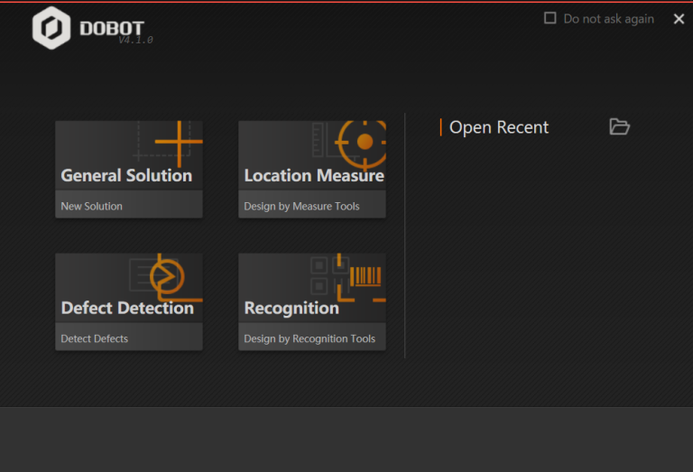Click the QR code squares icon on Recognition
Screen dimensions: 693x472
coord(328,275)
